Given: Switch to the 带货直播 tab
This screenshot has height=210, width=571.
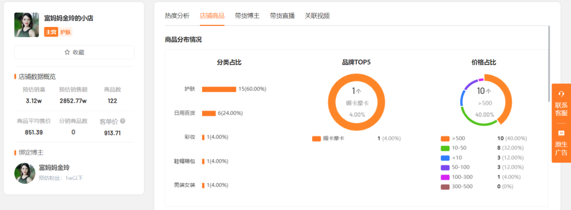Looking at the screenshot, I should [282, 16].
